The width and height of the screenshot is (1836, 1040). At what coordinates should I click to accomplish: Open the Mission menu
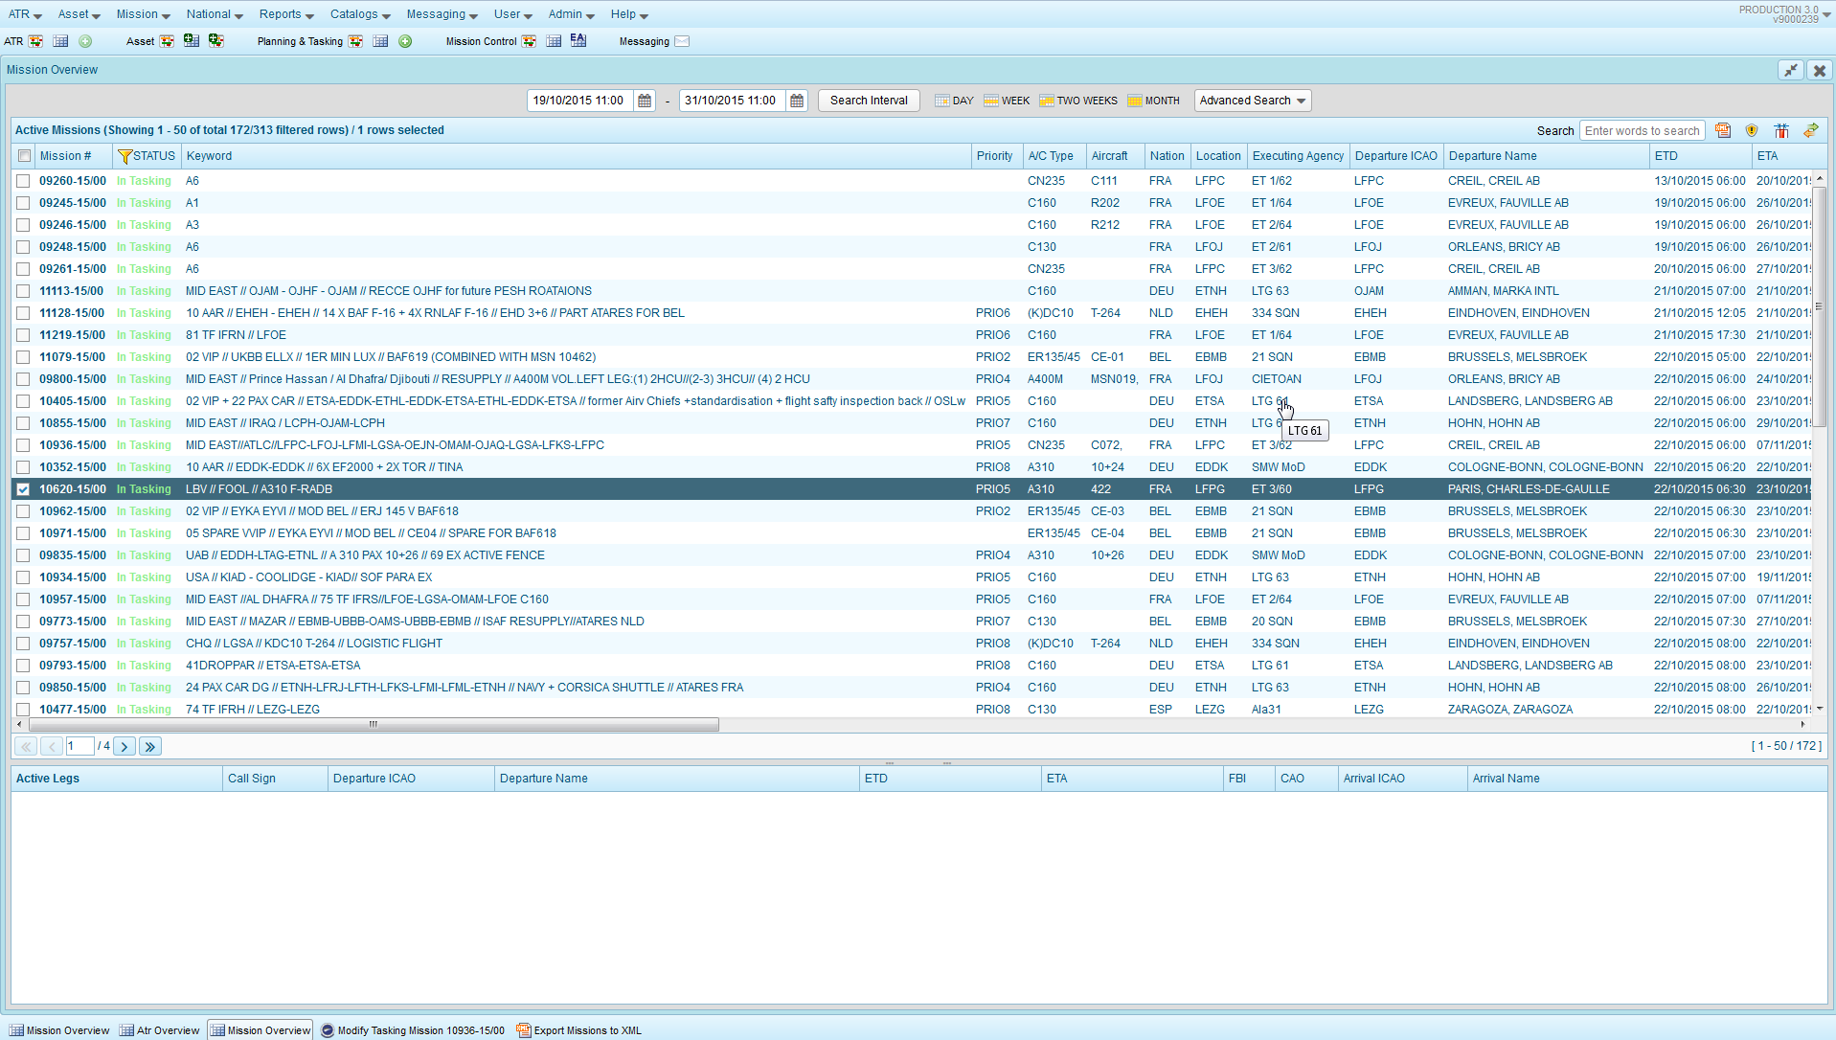pos(143,14)
